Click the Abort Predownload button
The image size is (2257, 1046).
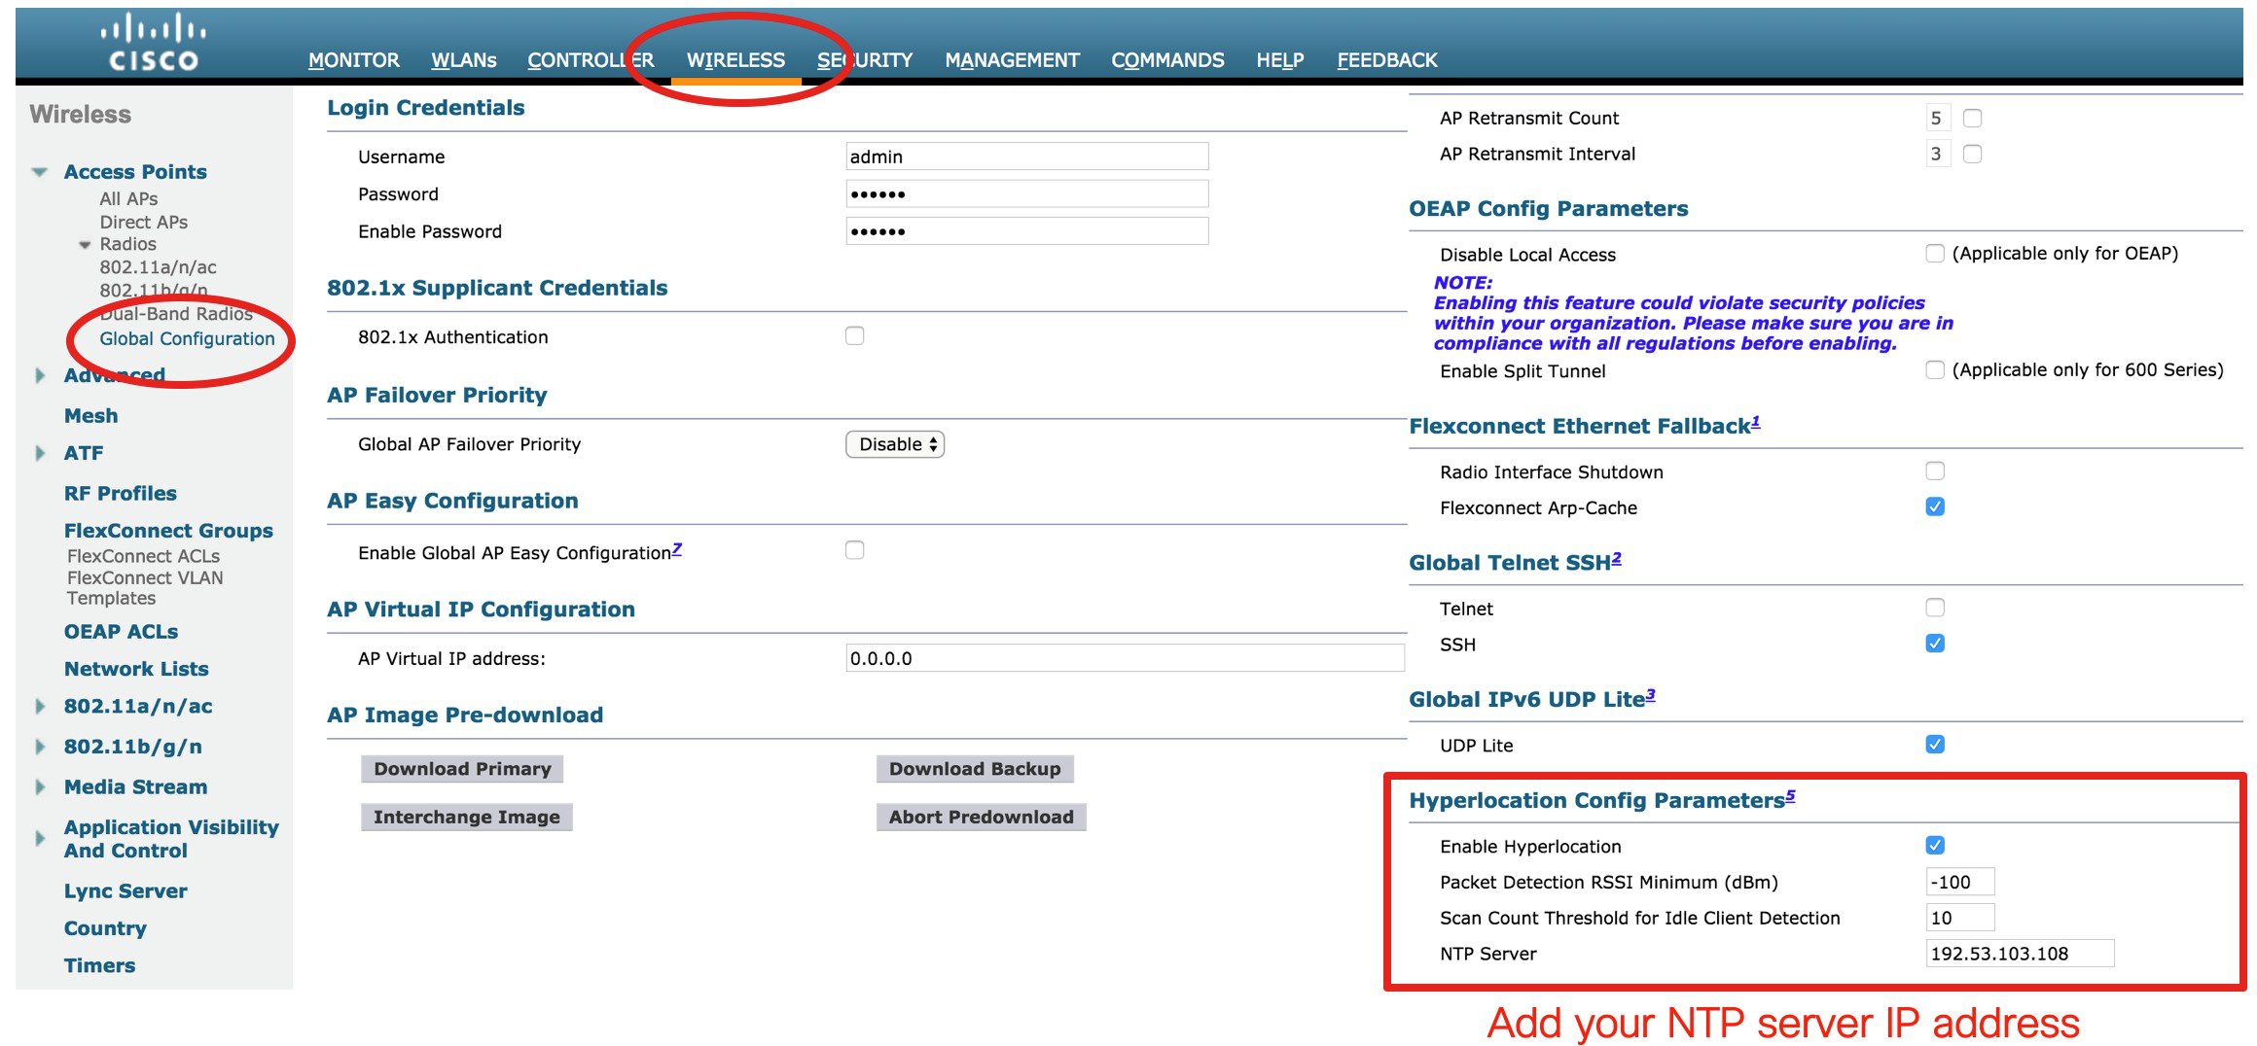[x=981, y=818]
